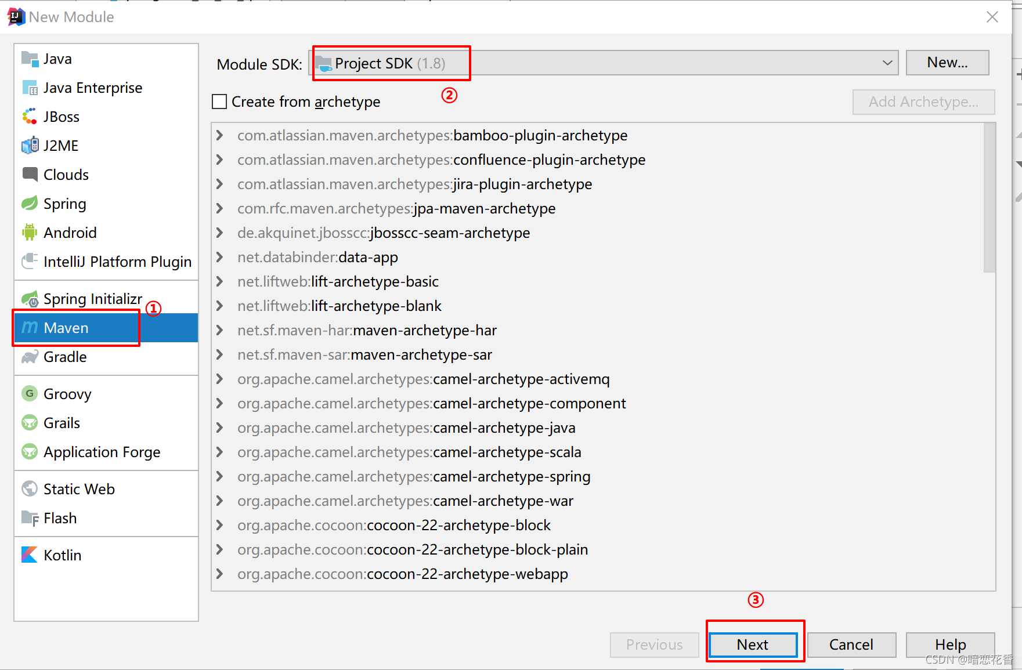1022x670 pixels.
Task: Click the J2ME module icon
Action: click(30, 146)
